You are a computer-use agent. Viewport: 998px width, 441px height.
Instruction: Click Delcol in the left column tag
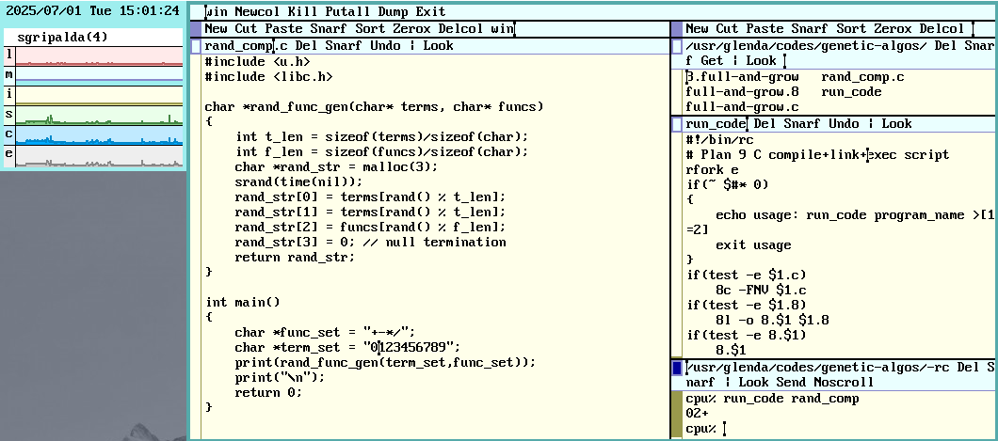tap(460, 28)
